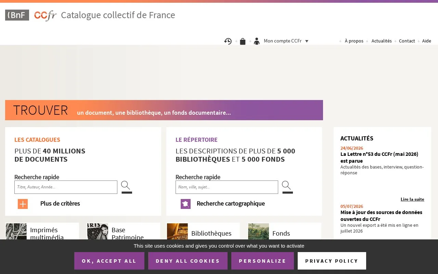Open the BnF logo link
Image resolution: width=438 pixels, height=274 pixels.
(17, 15)
